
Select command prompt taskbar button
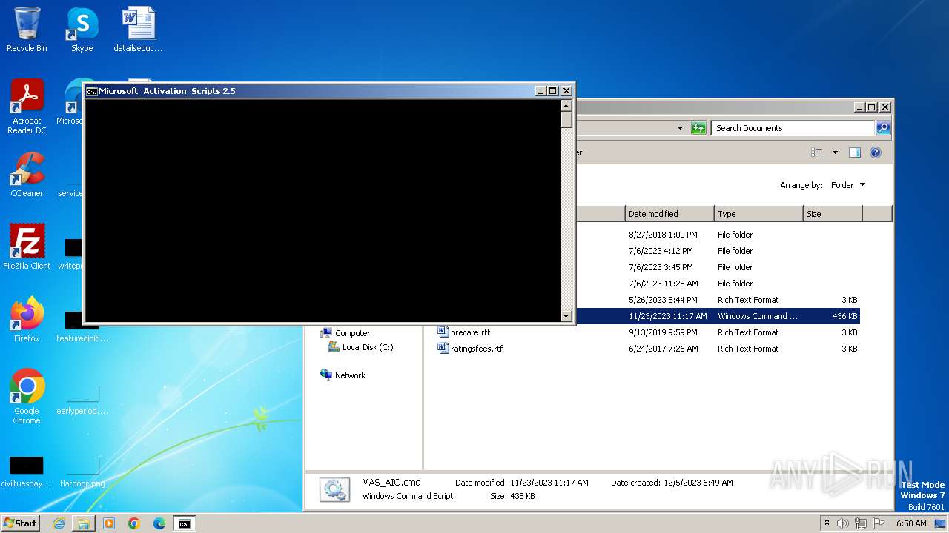pos(185,523)
